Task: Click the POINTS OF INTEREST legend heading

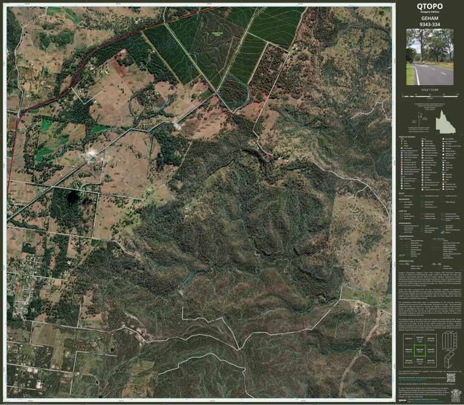Action: click(x=407, y=137)
